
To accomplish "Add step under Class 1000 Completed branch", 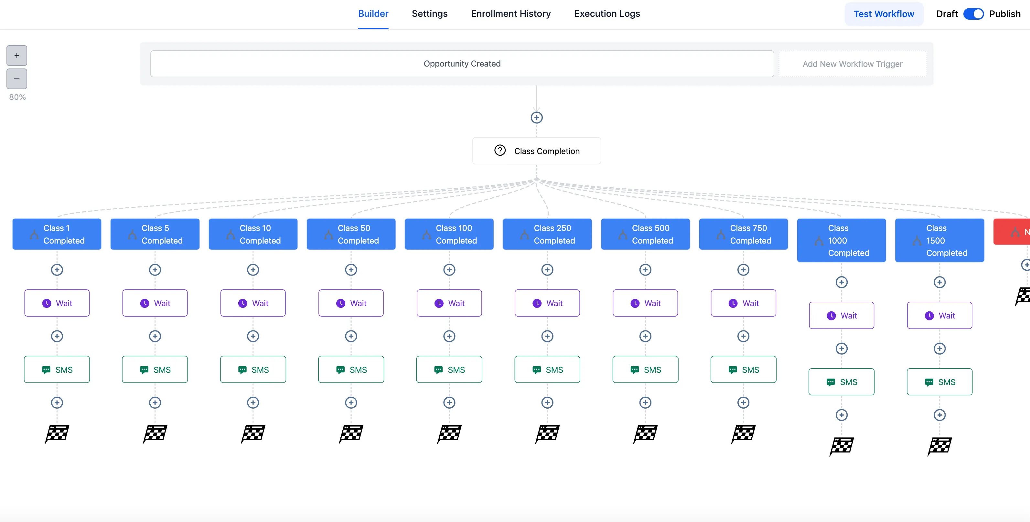I will point(841,282).
